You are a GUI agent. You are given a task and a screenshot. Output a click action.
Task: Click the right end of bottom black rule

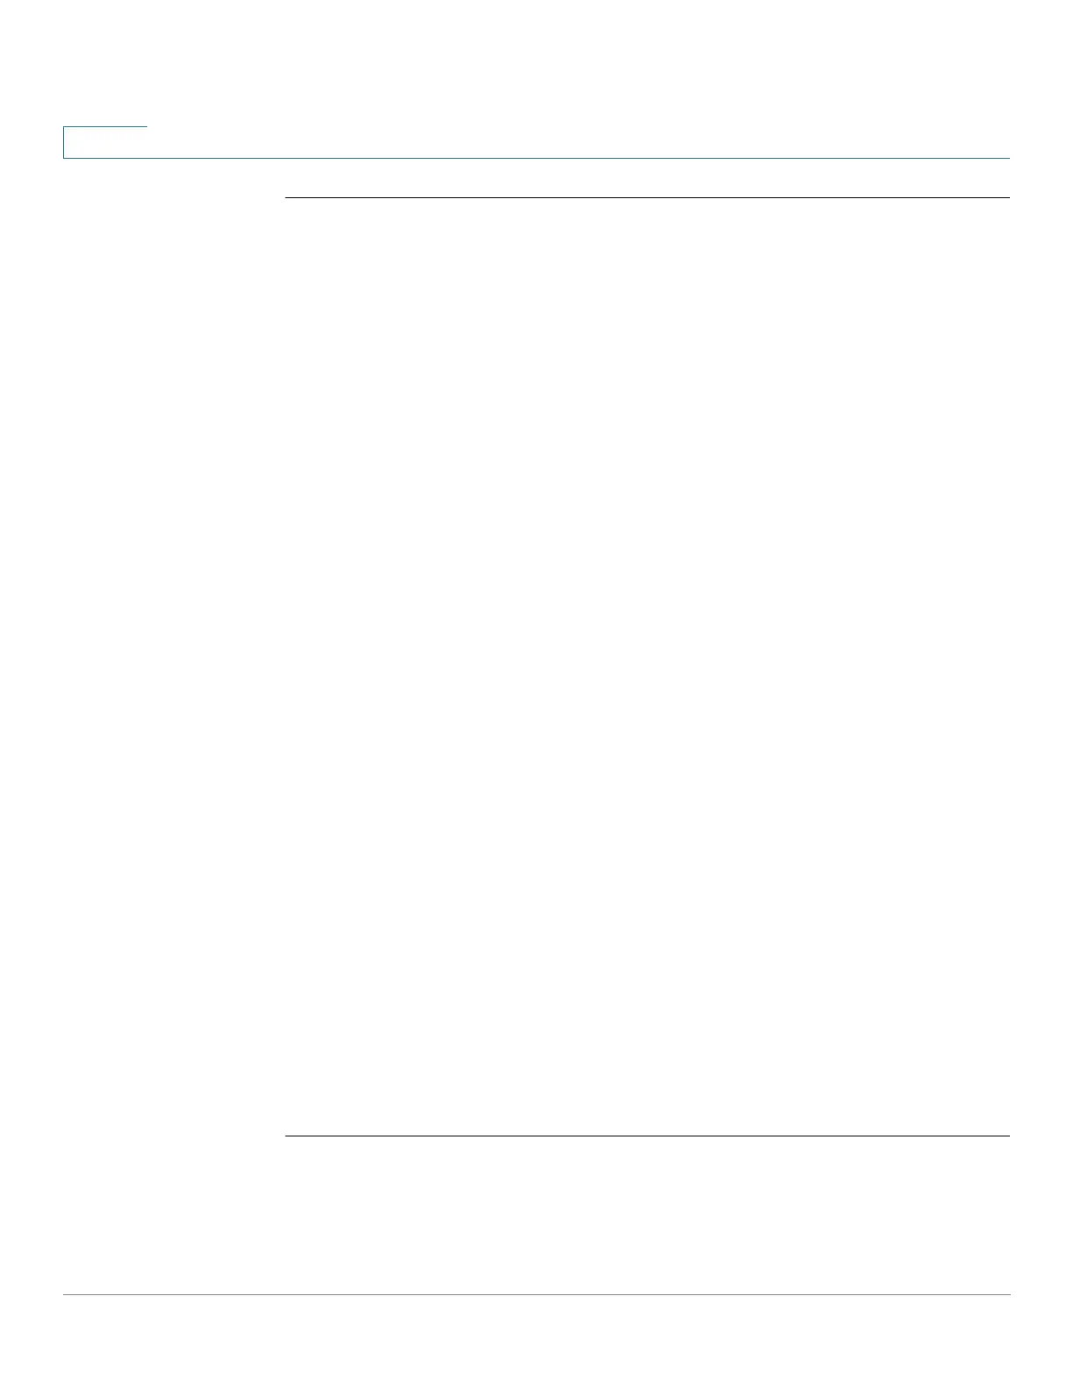point(1006,1136)
